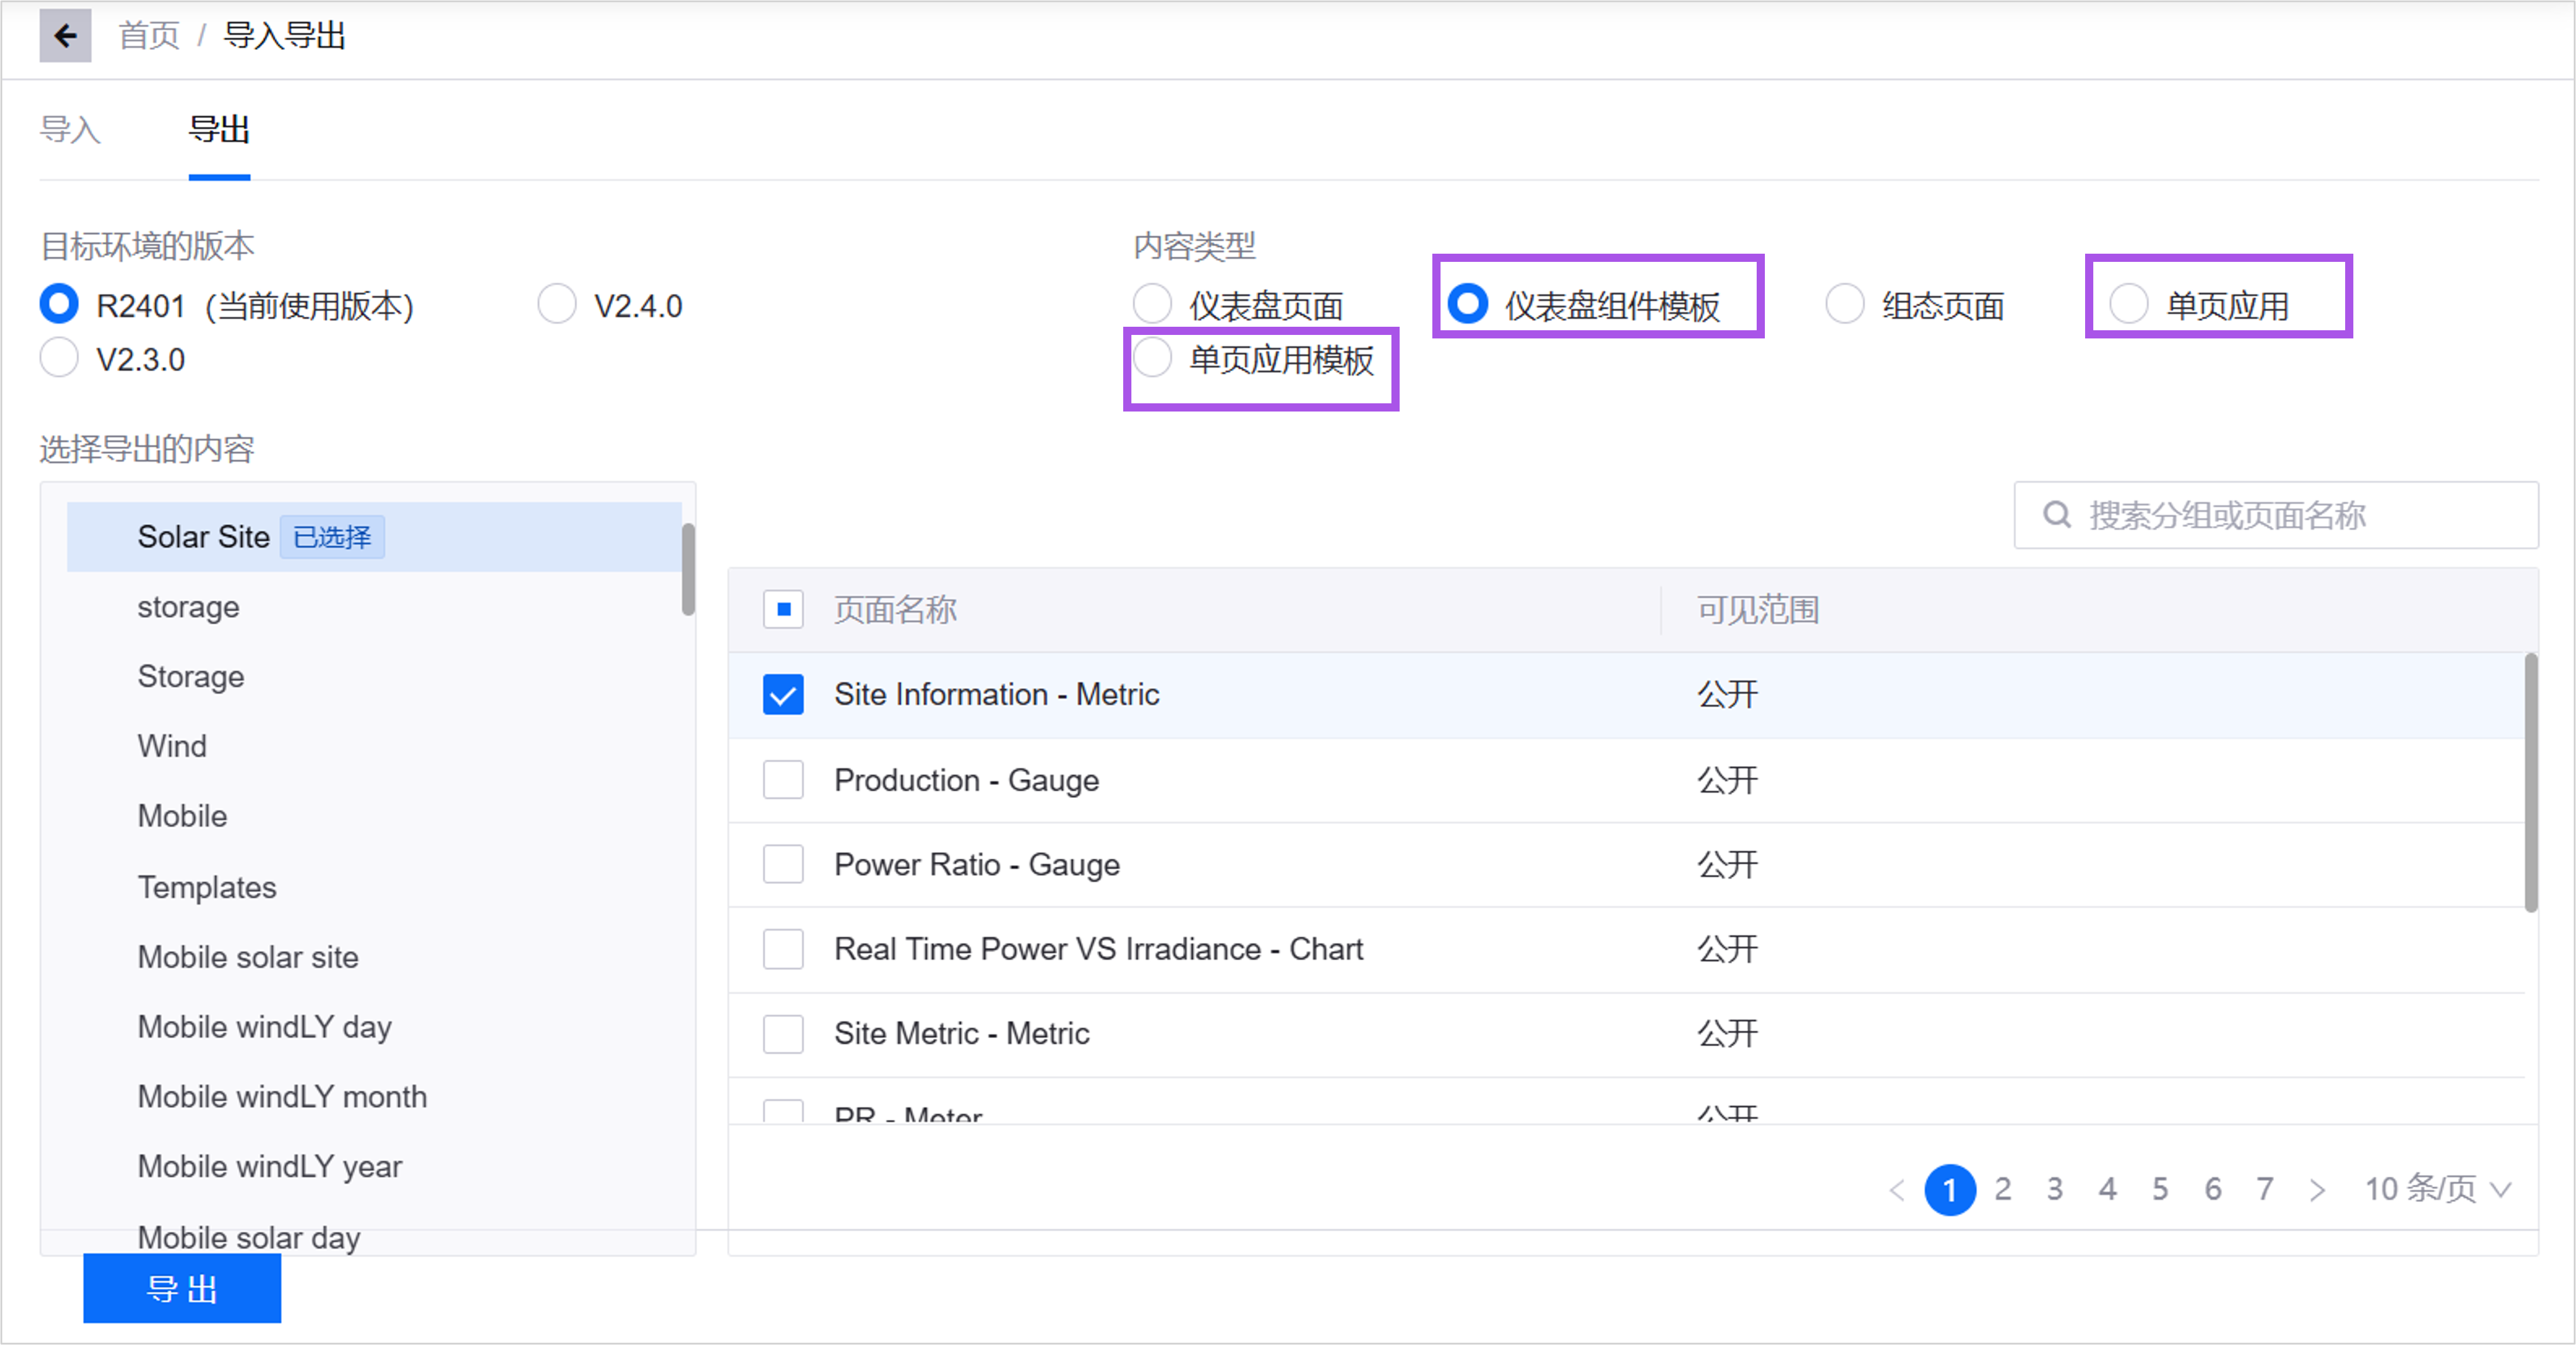This screenshot has width=2576, height=1345.
Task: Check Real Time Power VS Irradiance row
Action: tap(783, 948)
